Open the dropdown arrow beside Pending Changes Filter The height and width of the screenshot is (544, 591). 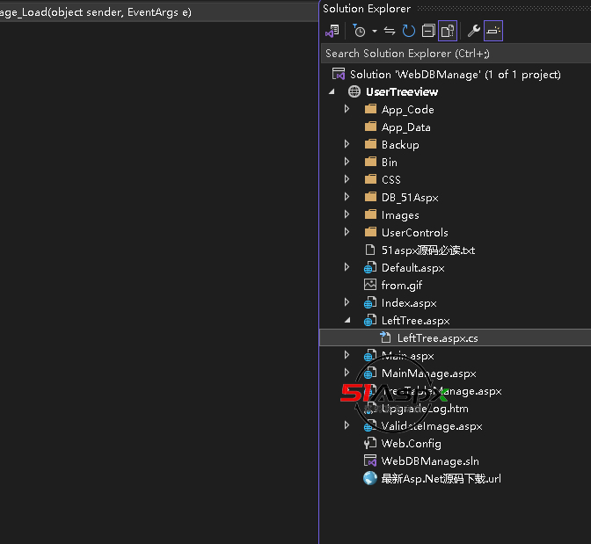[375, 31]
